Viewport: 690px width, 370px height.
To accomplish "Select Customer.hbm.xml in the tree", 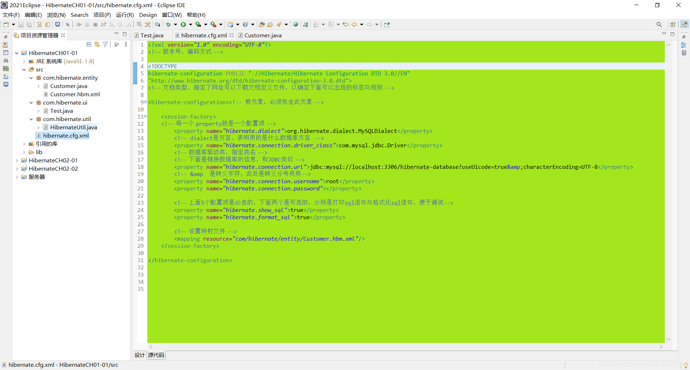I will point(75,94).
